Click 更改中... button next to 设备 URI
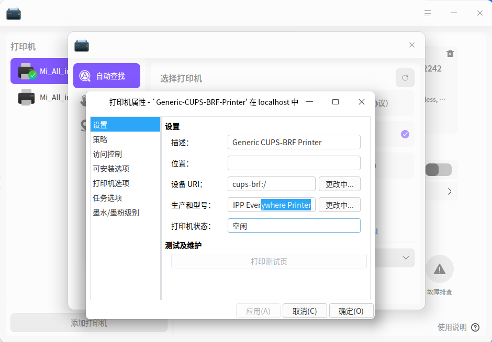This screenshot has height=342, width=492. pyautogui.click(x=340, y=184)
